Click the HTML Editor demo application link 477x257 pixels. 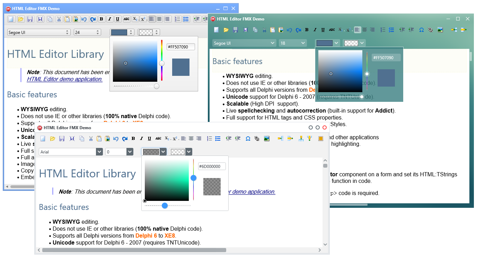coord(65,79)
